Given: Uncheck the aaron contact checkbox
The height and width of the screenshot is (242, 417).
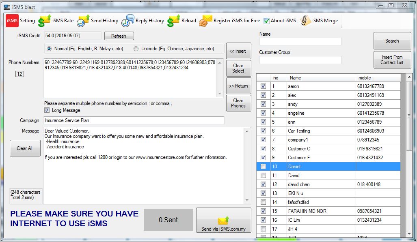Looking at the screenshot, I should click(263, 86).
